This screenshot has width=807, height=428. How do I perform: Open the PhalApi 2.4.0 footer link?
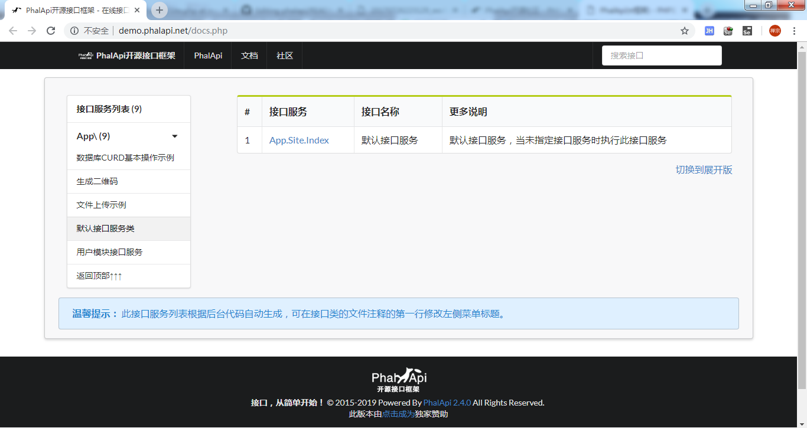[x=447, y=403]
